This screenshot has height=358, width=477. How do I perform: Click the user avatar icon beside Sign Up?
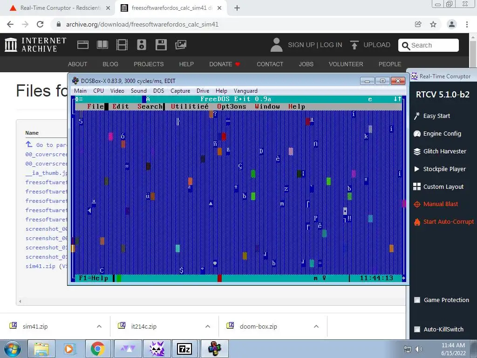point(276,45)
